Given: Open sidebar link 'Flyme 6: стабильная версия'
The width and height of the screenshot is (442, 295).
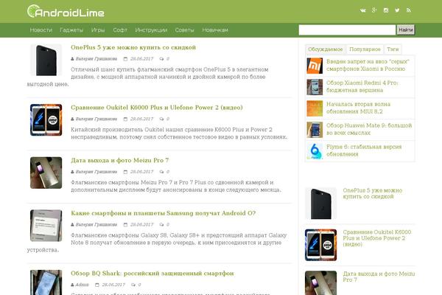Looking at the screenshot, I should [x=364, y=150].
